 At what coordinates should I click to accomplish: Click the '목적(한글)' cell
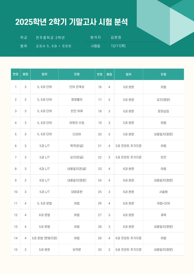pyautogui.click(x=77, y=146)
